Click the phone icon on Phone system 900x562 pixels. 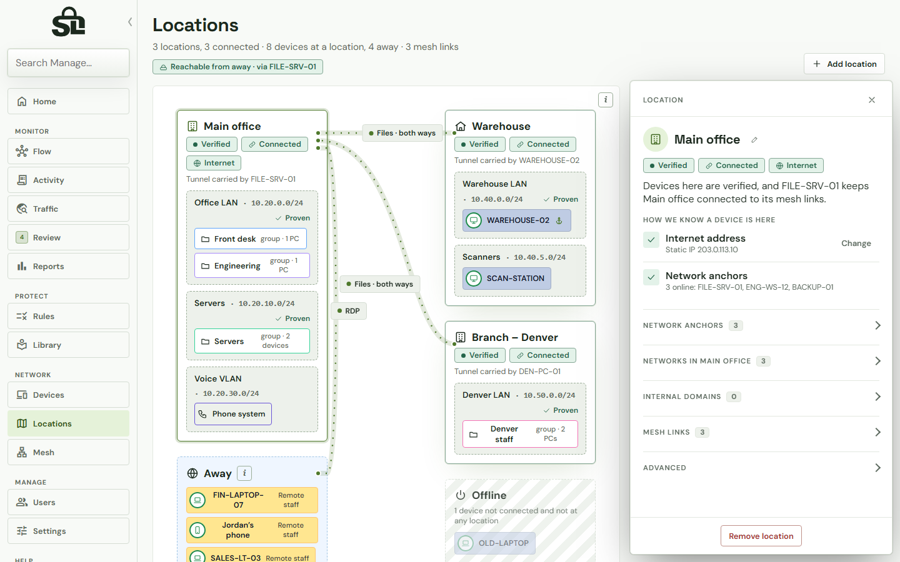pyautogui.click(x=202, y=414)
